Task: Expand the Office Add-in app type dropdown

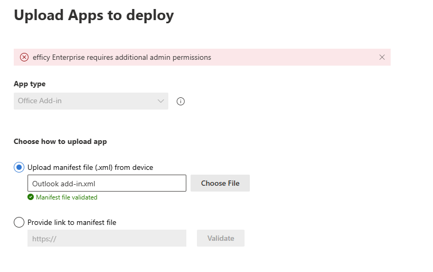Action: click(x=91, y=101)
